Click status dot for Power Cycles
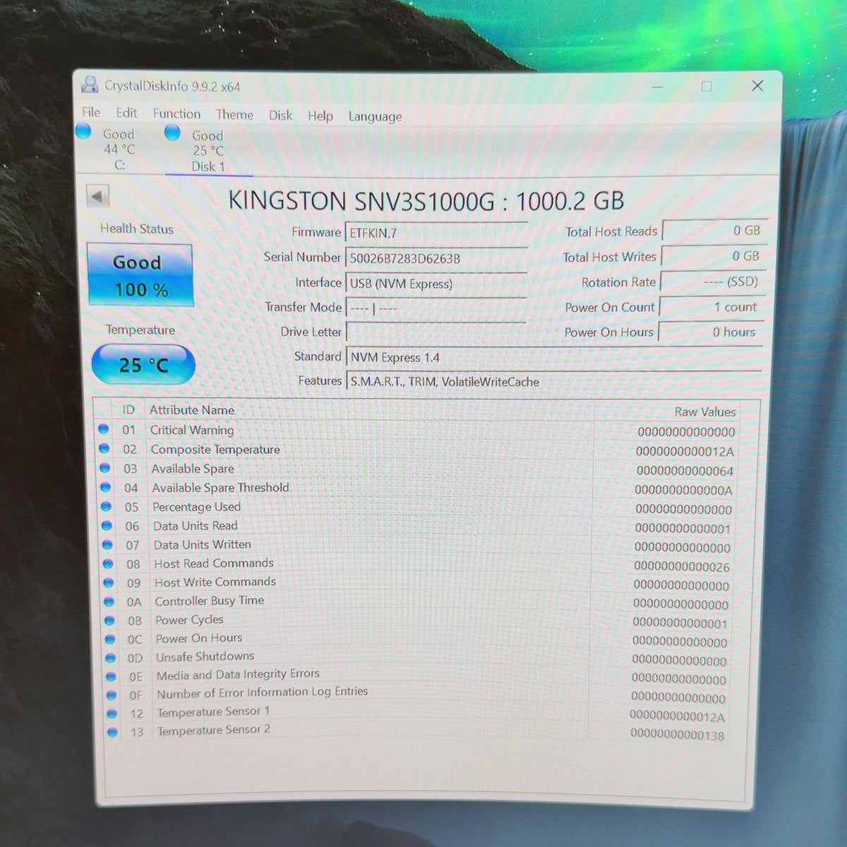 pos(109,620)
